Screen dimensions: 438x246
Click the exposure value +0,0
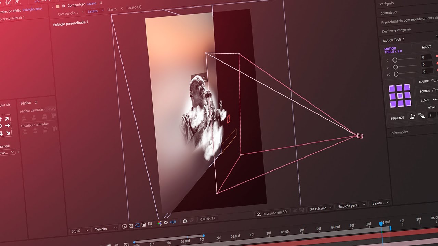pyautogui.click(x=172, y=222)
